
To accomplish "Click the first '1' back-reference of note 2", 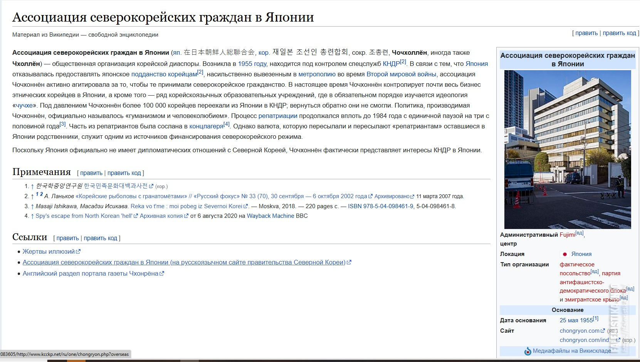I will pos(37,194).
